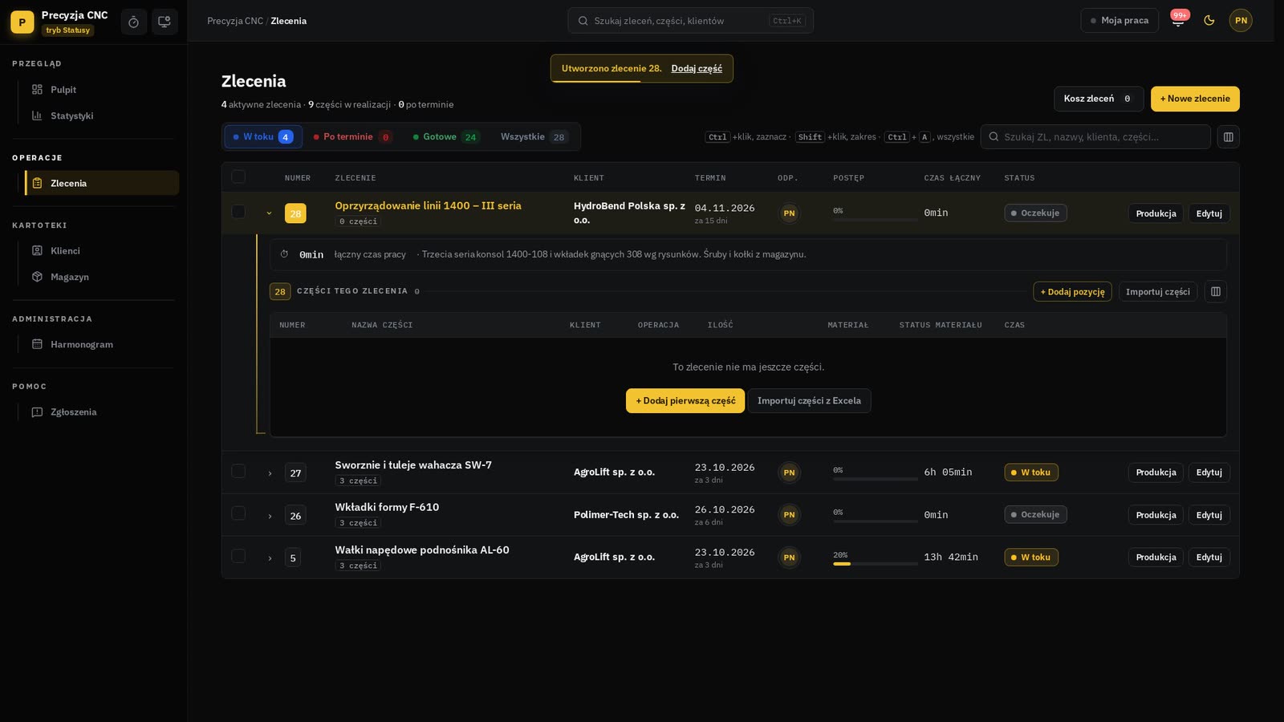Focus the Szukaj ZL orders search field

1095,136
